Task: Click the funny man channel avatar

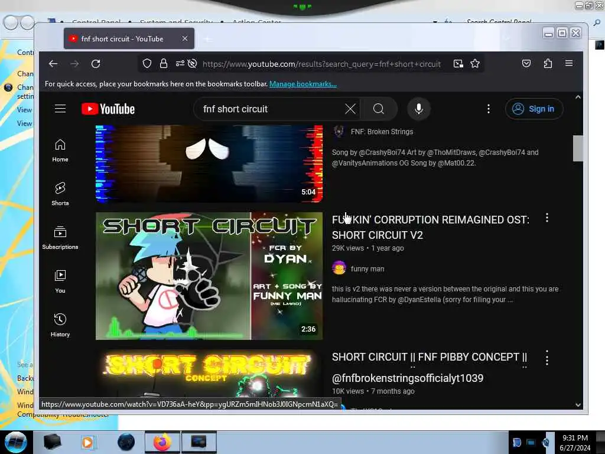Action: (x=339, y=268)
